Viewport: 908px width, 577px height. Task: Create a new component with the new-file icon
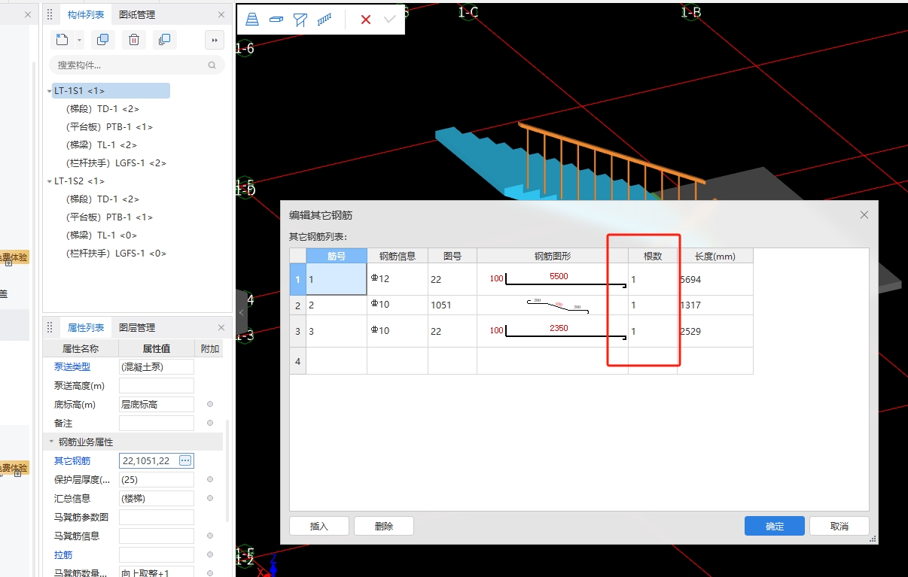click(x=62, y=40)
